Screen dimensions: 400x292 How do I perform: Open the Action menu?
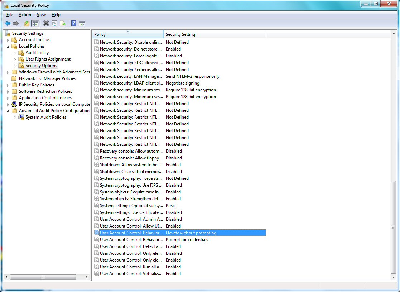25,15
